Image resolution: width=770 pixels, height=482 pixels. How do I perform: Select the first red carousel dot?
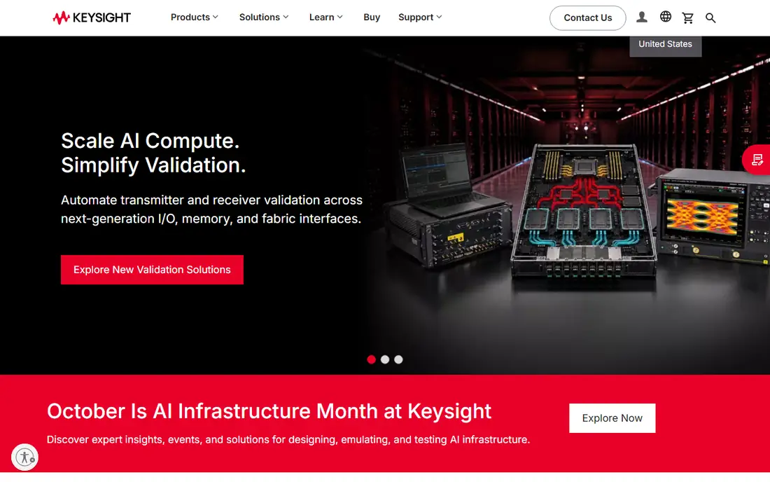[371, 359]
